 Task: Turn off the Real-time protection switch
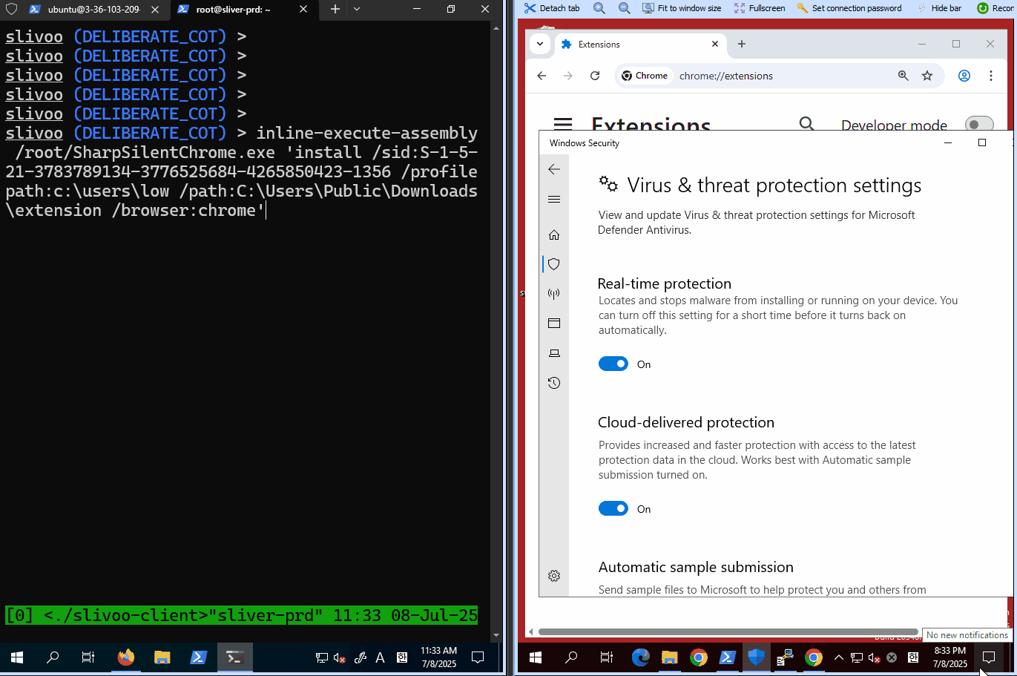[x=613, y=364]
